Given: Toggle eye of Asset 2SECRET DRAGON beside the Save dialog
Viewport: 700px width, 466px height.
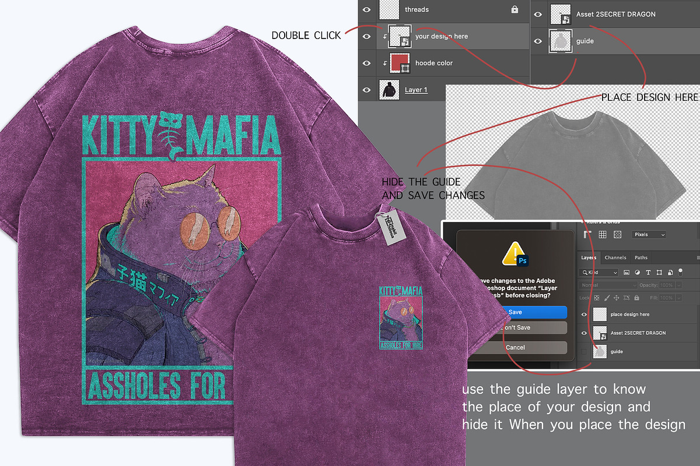Looking at the screenshot, I should click(584, 333).
